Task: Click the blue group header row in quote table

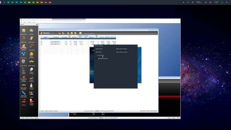Action: tap(78, 39)
